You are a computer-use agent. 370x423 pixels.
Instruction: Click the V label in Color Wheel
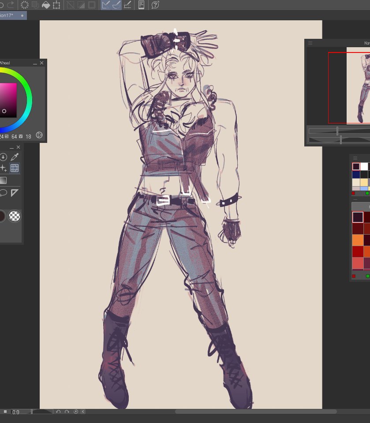(x=21, y=136)
